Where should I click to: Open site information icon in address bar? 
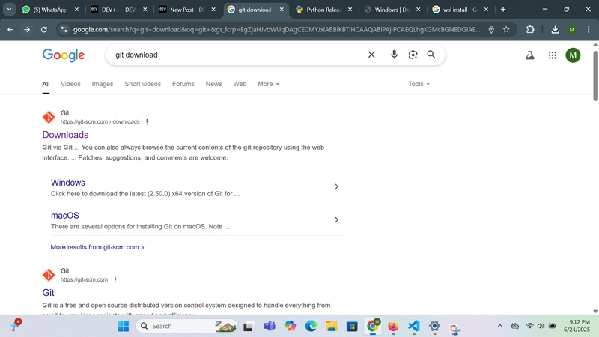click(64, 29)
